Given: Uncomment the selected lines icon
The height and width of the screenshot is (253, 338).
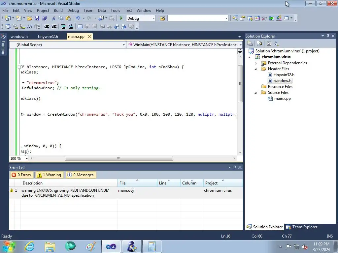Looking at the screenshot, I should [71, 26].
